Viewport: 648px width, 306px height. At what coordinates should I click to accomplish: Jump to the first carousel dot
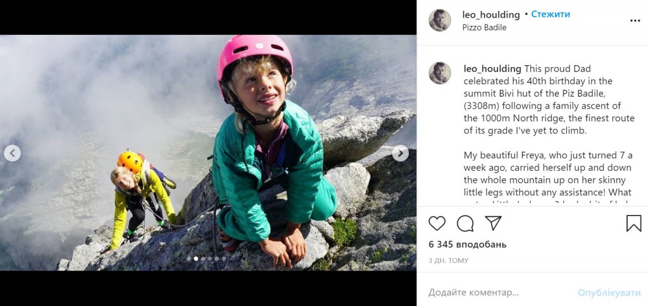[189, 259]
